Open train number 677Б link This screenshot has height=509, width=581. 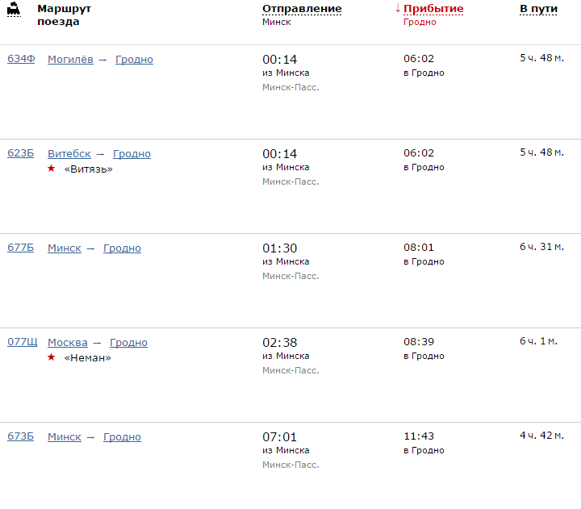pyautogui.click(x=21, y=248)
